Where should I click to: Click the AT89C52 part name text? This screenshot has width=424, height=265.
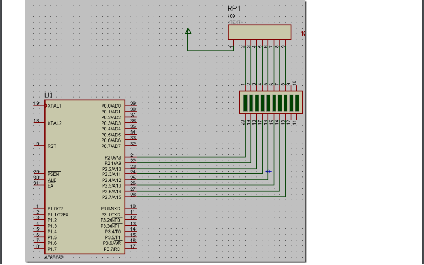click(x=56, y=257)
